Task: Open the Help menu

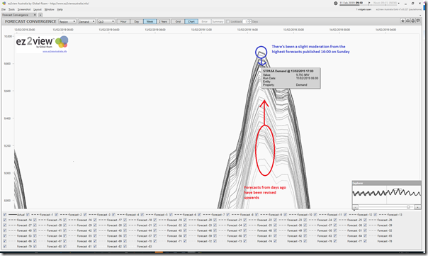Action: click(x=60, y=9)
